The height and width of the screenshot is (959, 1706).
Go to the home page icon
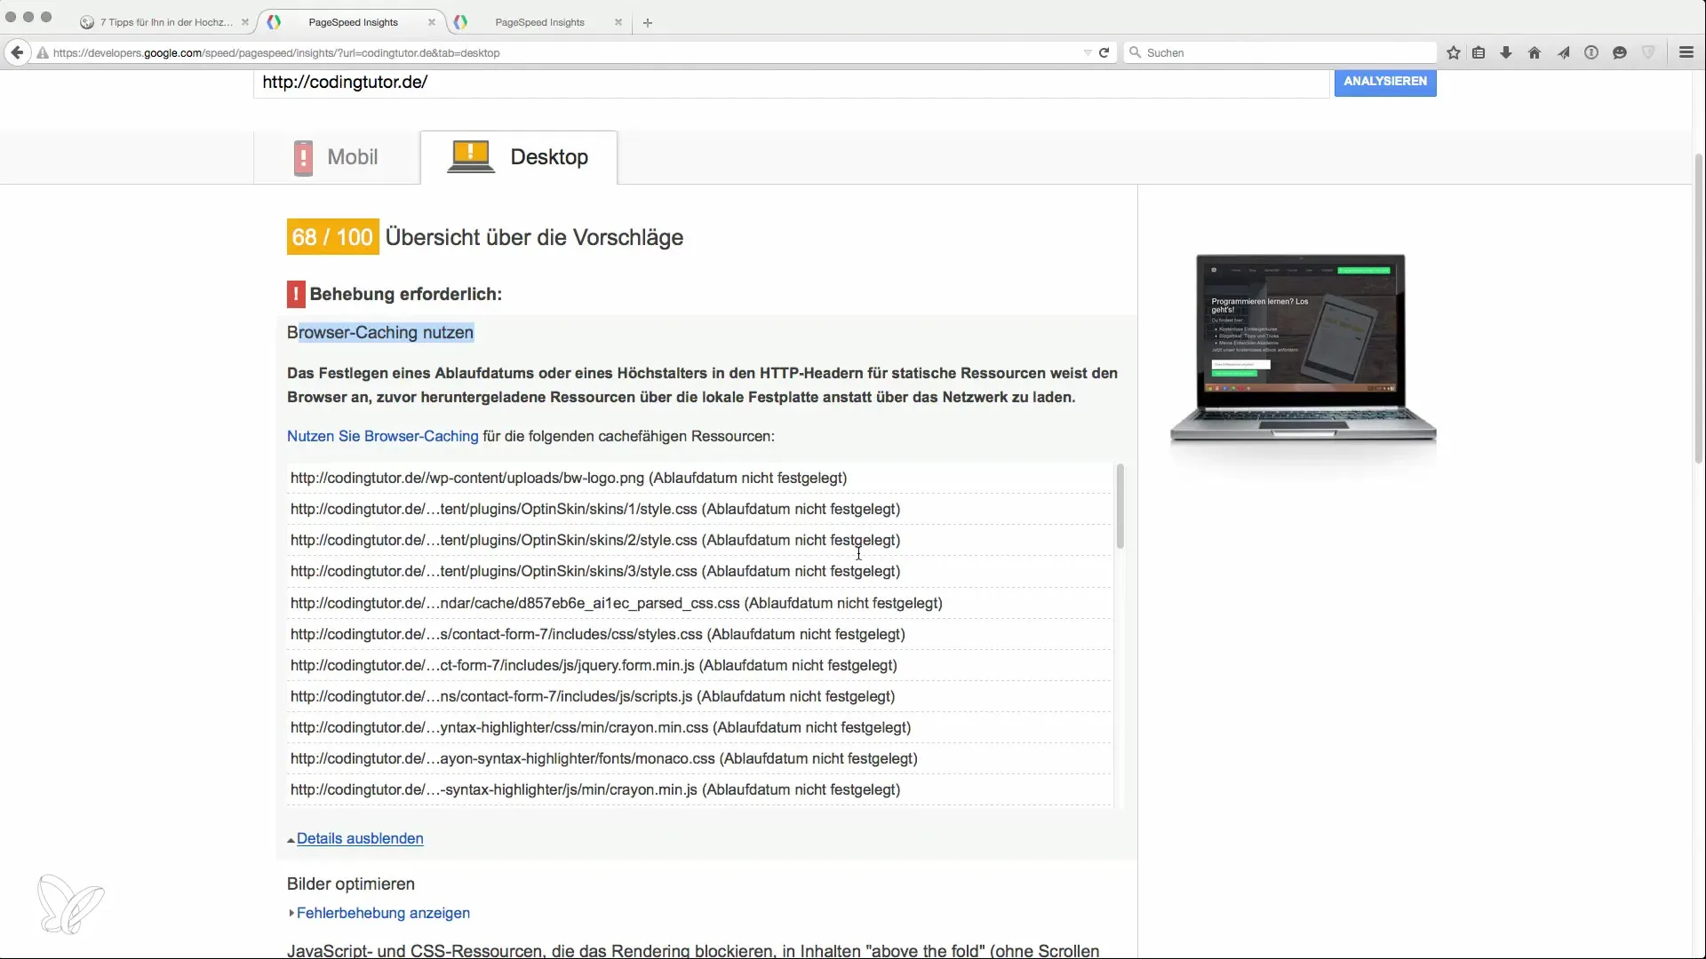[x=1535, y=52]
